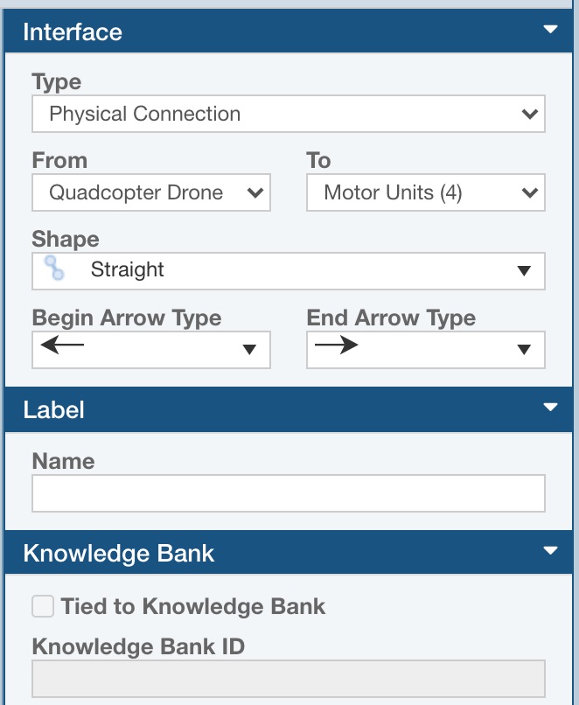Open the End Arrow Type dropdown
The width and height of the screenshot is (579, 705).
[425, 349]
